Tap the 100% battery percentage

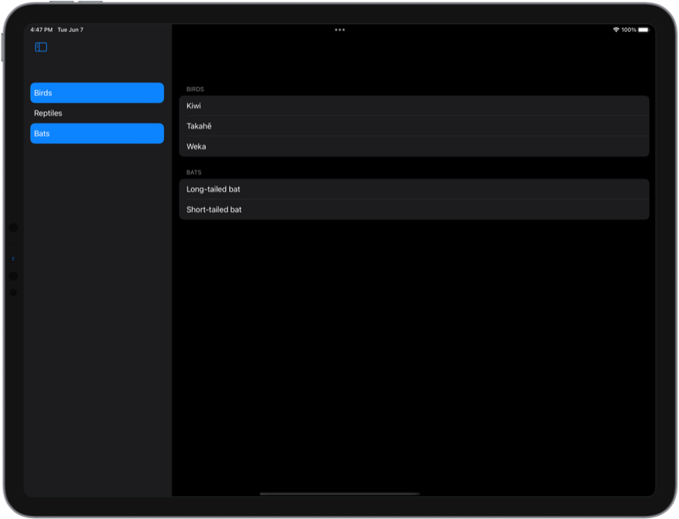click(x=629, y=30)
